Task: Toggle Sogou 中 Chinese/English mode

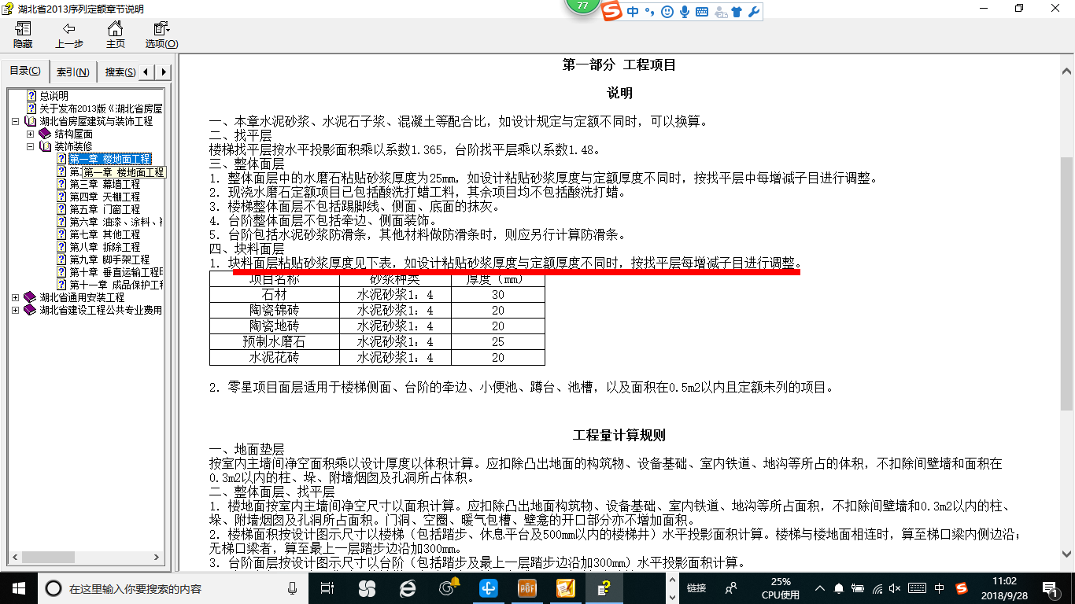Action: tap(634, 12)
